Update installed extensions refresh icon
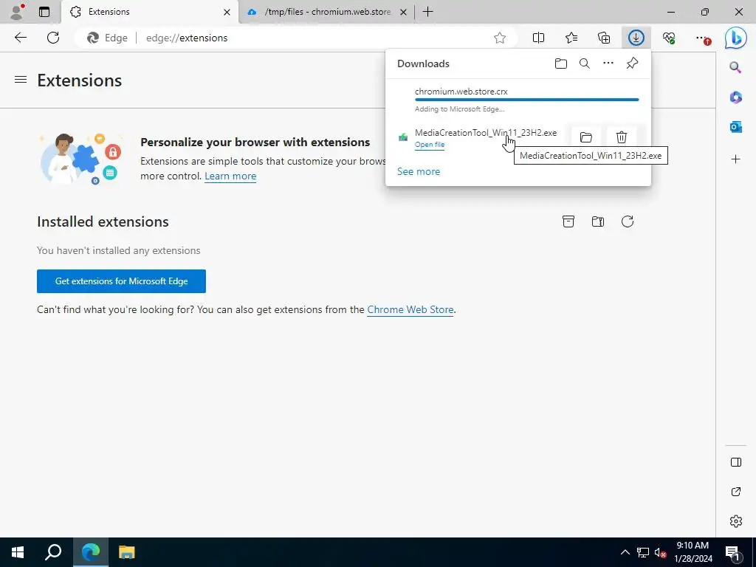The image size is (756, 567). tap(628, 221)
